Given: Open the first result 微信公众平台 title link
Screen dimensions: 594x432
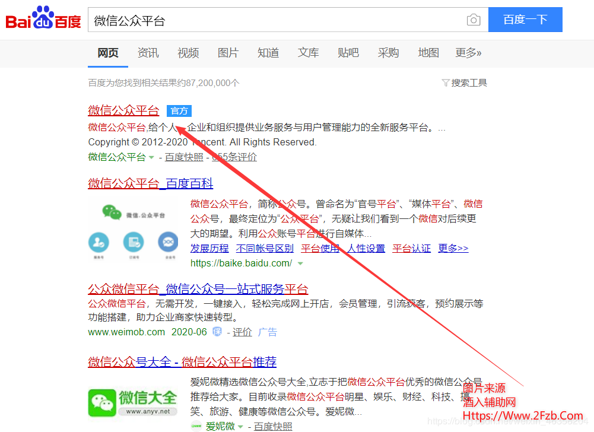Looking at the screenshot, I should [123, 110].
